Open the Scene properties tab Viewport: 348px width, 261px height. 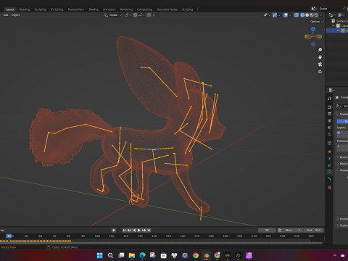pyautogui.click(x=329, y=128)
